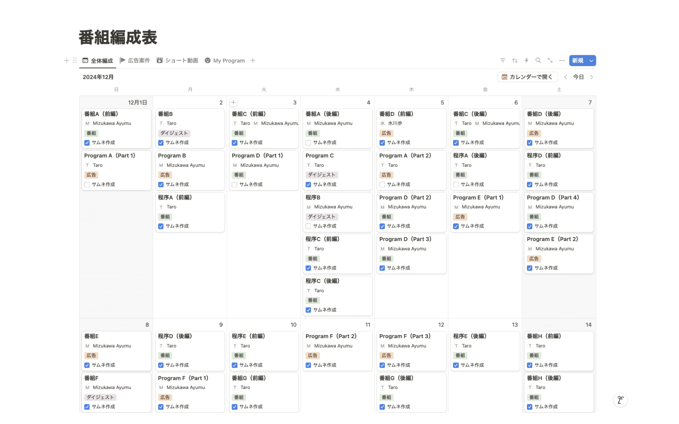The image size is (679, 424).
Task: Uncheck サムネ作成 on 番組A（前編）card
Action: click(87, 143)
